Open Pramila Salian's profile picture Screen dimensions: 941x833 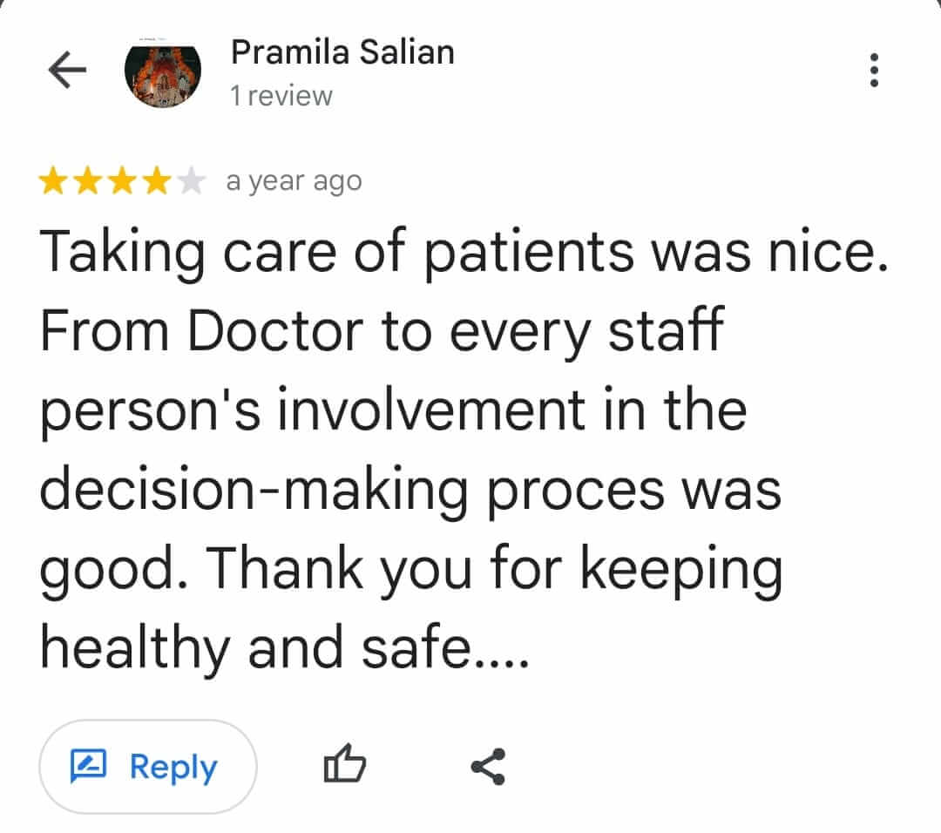163,72
